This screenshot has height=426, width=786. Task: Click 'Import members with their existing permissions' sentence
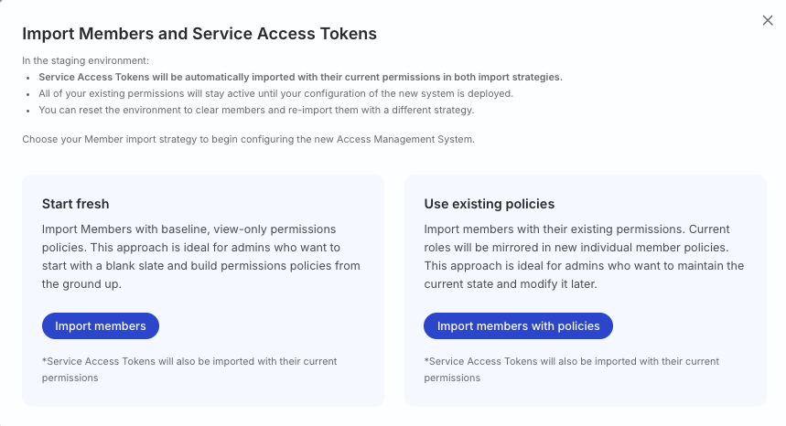click(549, 229)
